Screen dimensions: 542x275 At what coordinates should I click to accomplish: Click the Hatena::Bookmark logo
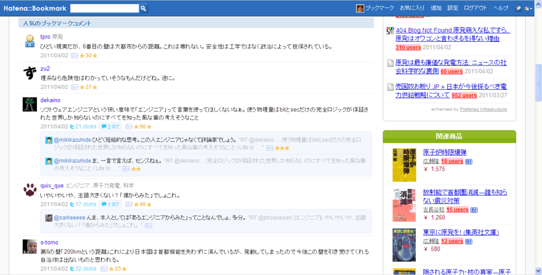click(x=35, y=8)
